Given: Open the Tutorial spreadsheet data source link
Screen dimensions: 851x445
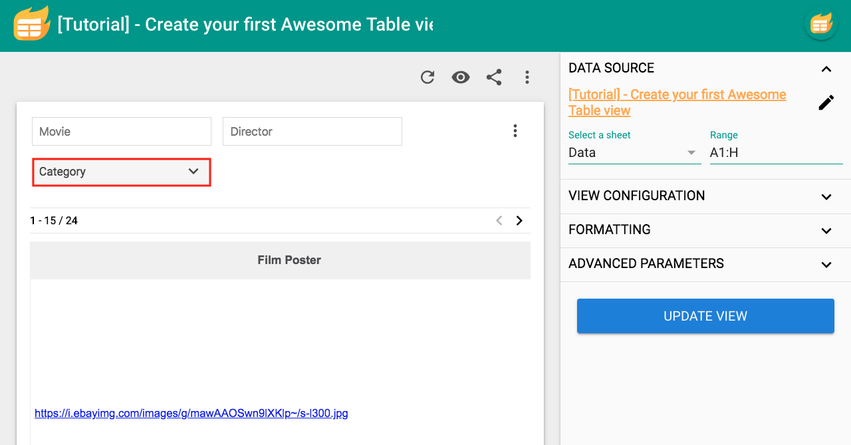Looking at the screenshot, I should (x=677, y=102).
